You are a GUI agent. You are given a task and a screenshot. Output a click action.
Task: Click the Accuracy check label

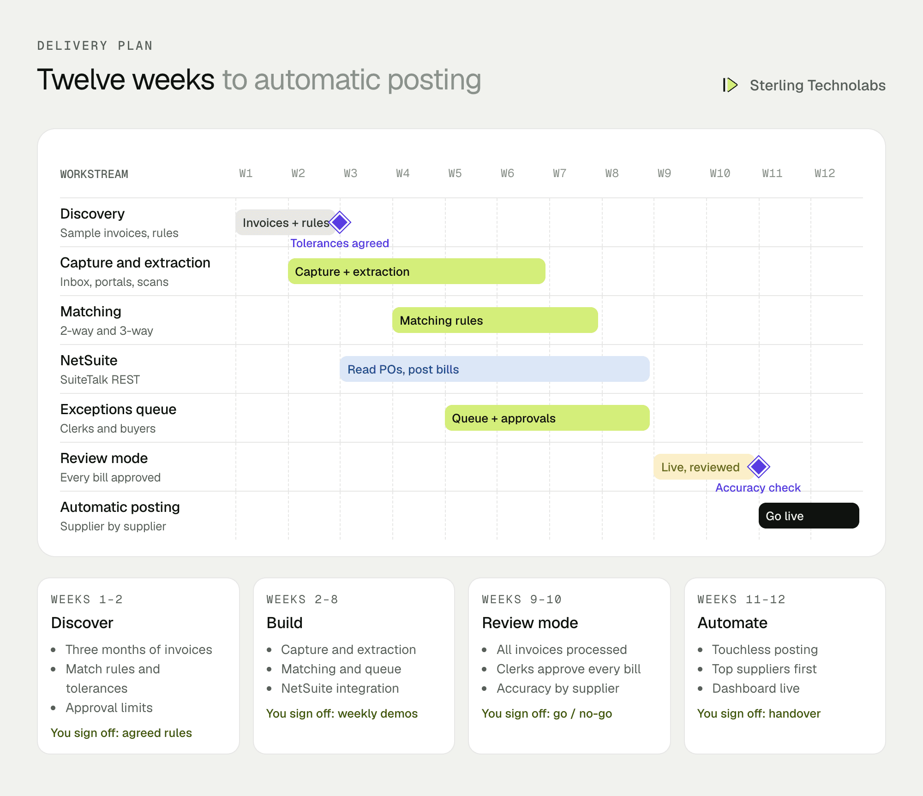pyautogui.click(x=758, y=487)
